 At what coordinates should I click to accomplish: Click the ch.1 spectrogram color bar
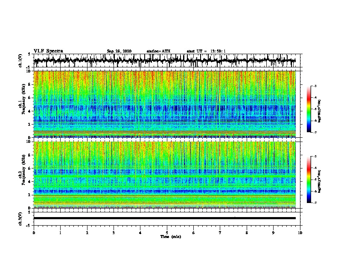pyautogui.click(x=309, y=109)
